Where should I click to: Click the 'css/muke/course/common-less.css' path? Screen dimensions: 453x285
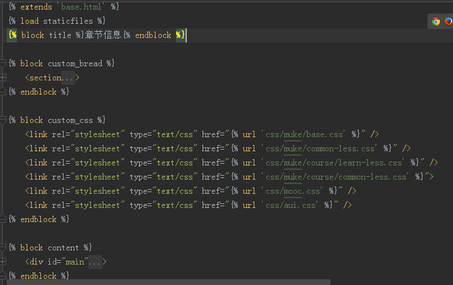[335, 177]
